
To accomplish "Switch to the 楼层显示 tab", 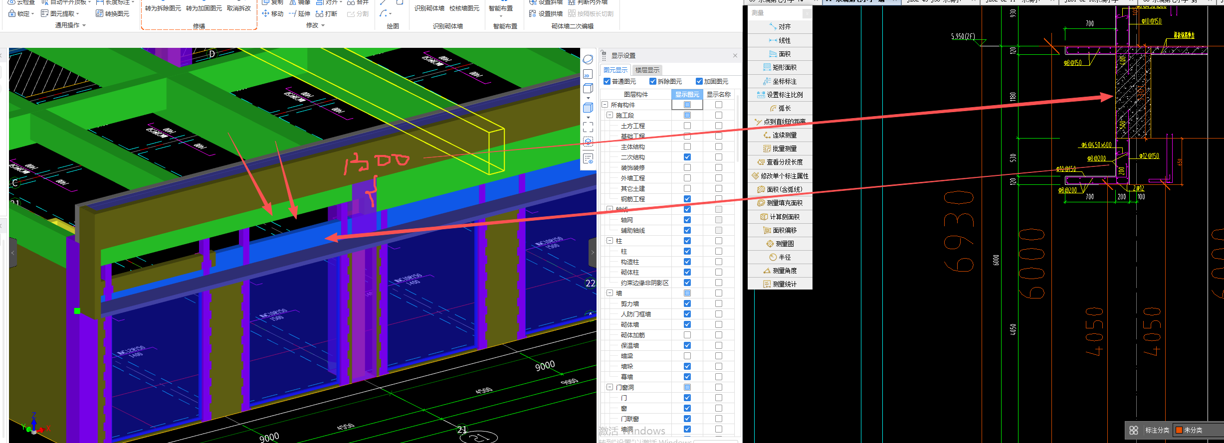I will tap(647, 70).
